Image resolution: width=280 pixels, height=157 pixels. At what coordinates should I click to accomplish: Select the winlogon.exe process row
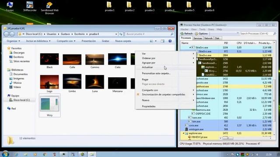227,129
